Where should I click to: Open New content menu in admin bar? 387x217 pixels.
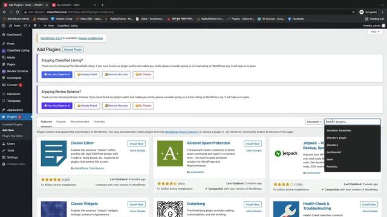pyautogui.click(x=48, y=25)
